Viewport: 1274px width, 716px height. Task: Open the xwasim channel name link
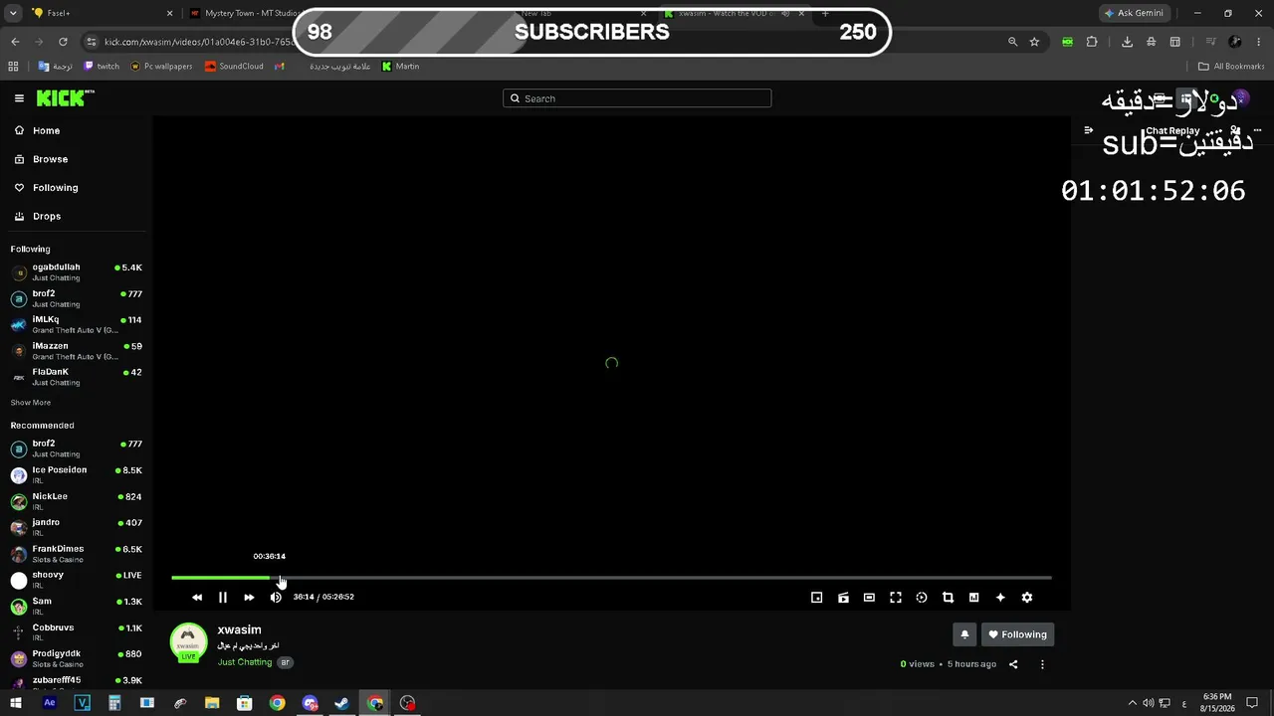239,629
